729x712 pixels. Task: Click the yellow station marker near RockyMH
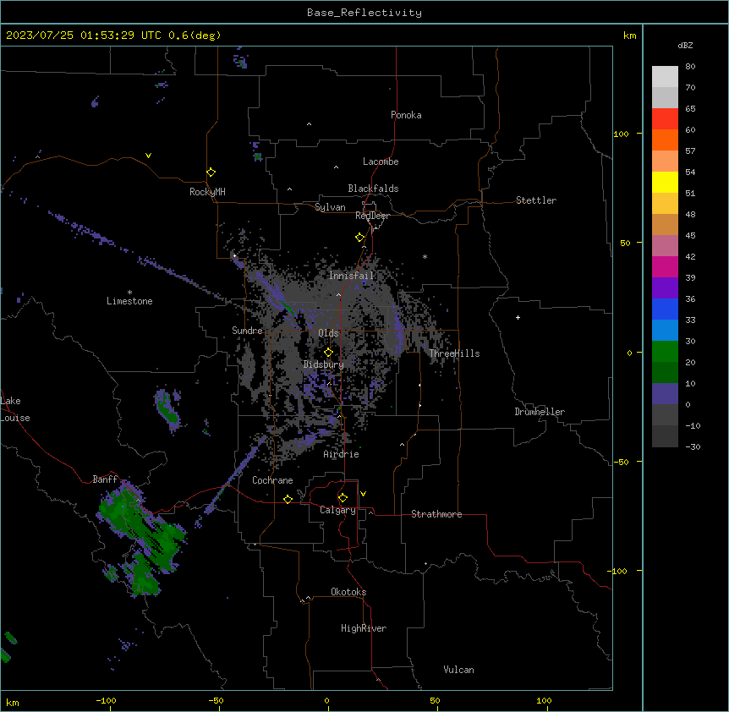(211, 172)
